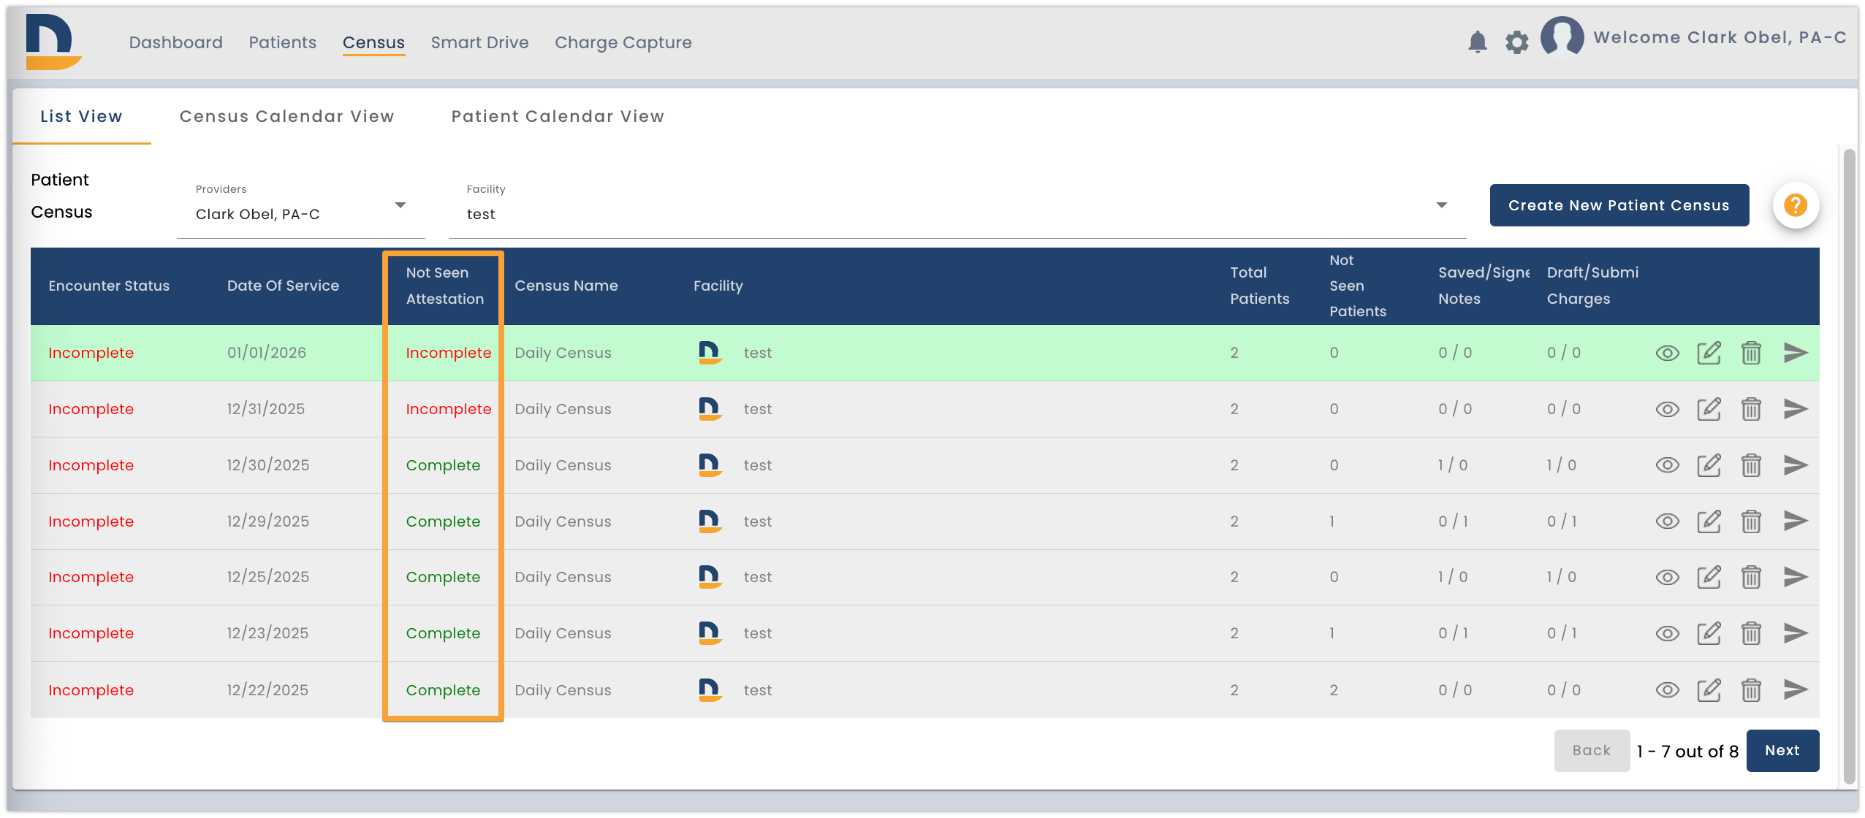This screenshot has height=818, width=1865.
Task: Click the vertical page scrollbar
Action: [x=1850, y=466]
